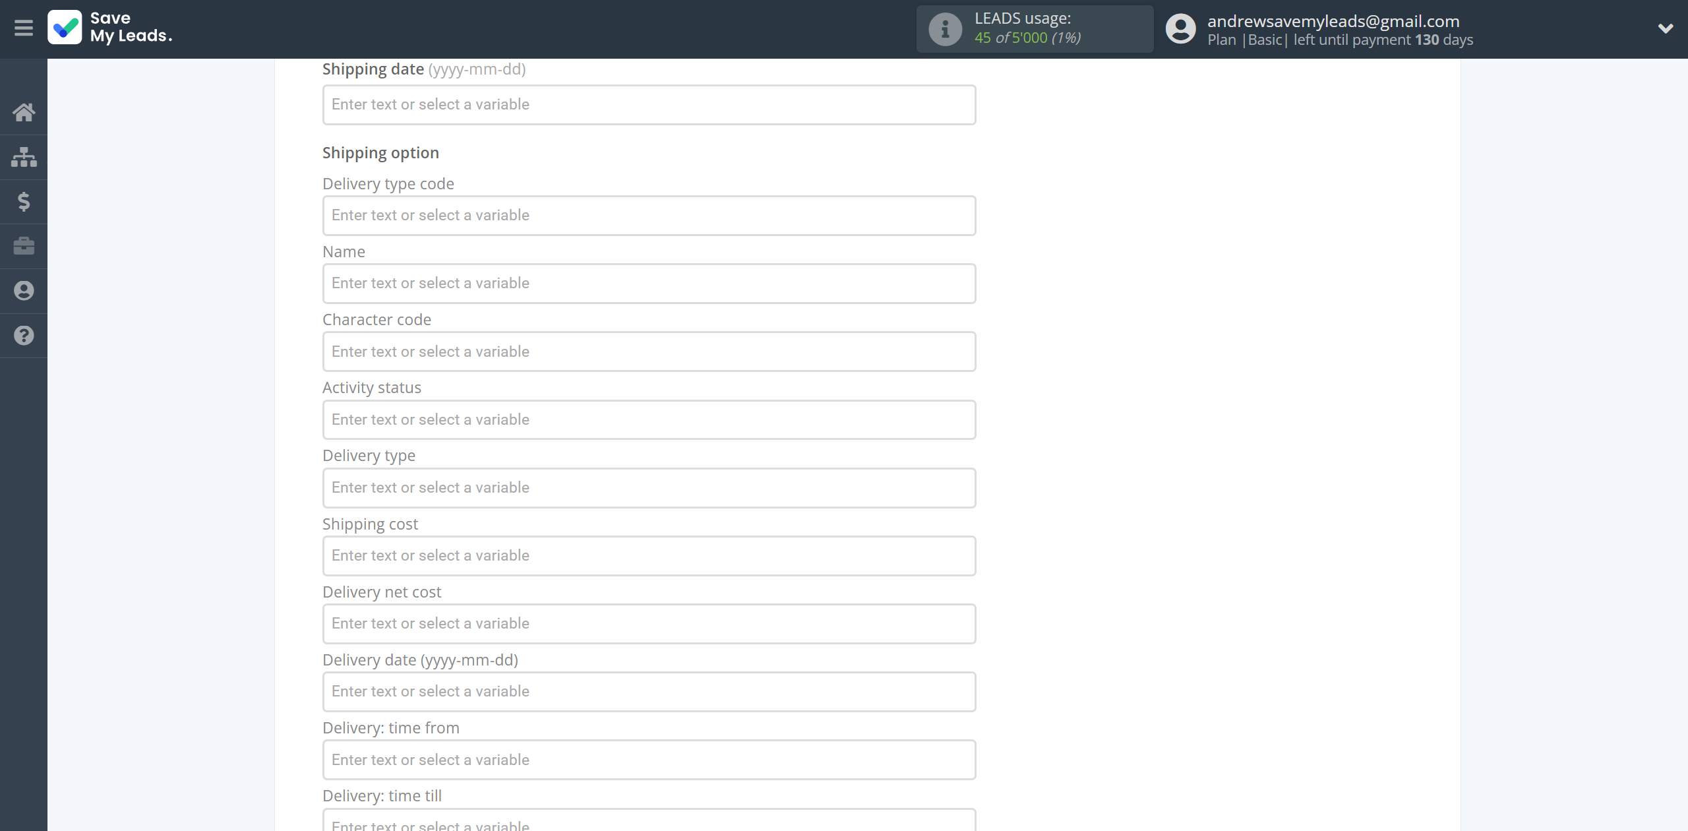Select the connections/integrations icon
Screen dimensions: 1688x831
[24, 156]
